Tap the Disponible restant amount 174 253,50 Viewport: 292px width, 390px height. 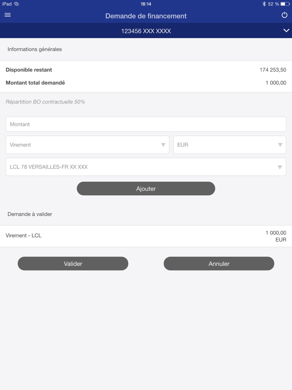273,70
